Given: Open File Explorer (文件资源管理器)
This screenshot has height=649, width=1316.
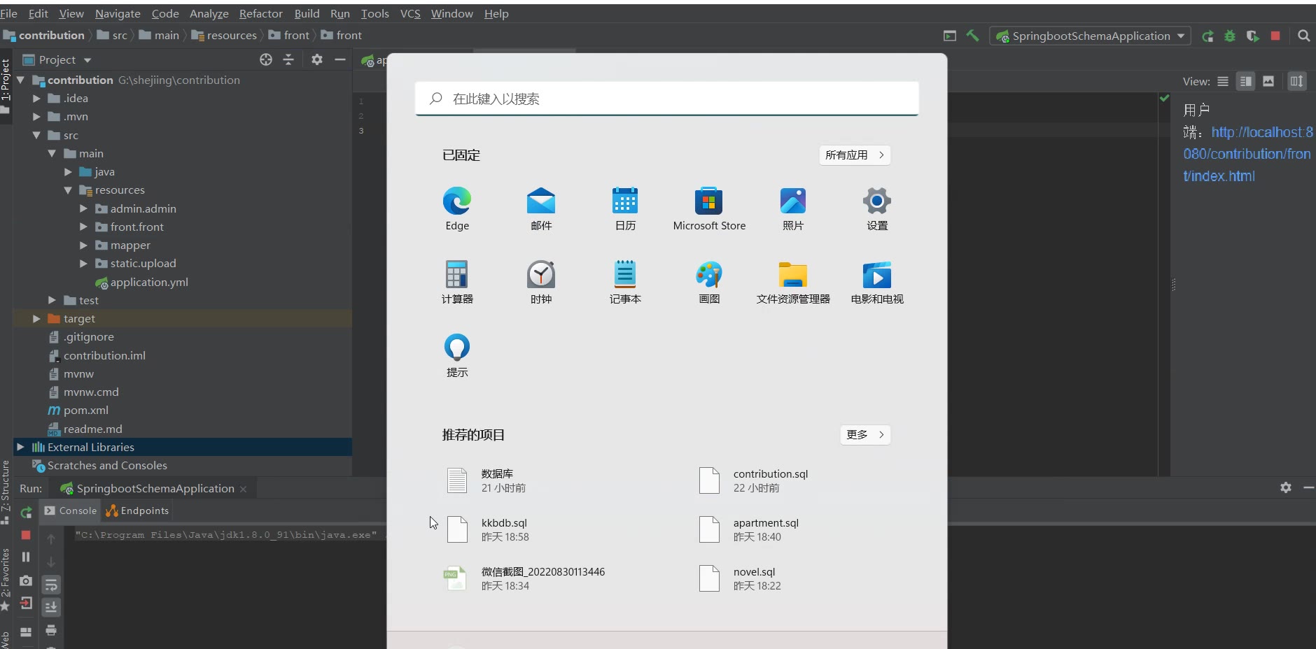Looking at the screenshot, I should coord(793,282).
